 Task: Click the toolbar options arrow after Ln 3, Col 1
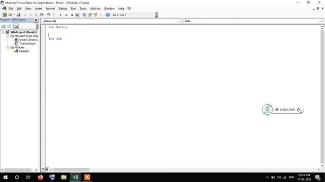(x=156, y=15)
